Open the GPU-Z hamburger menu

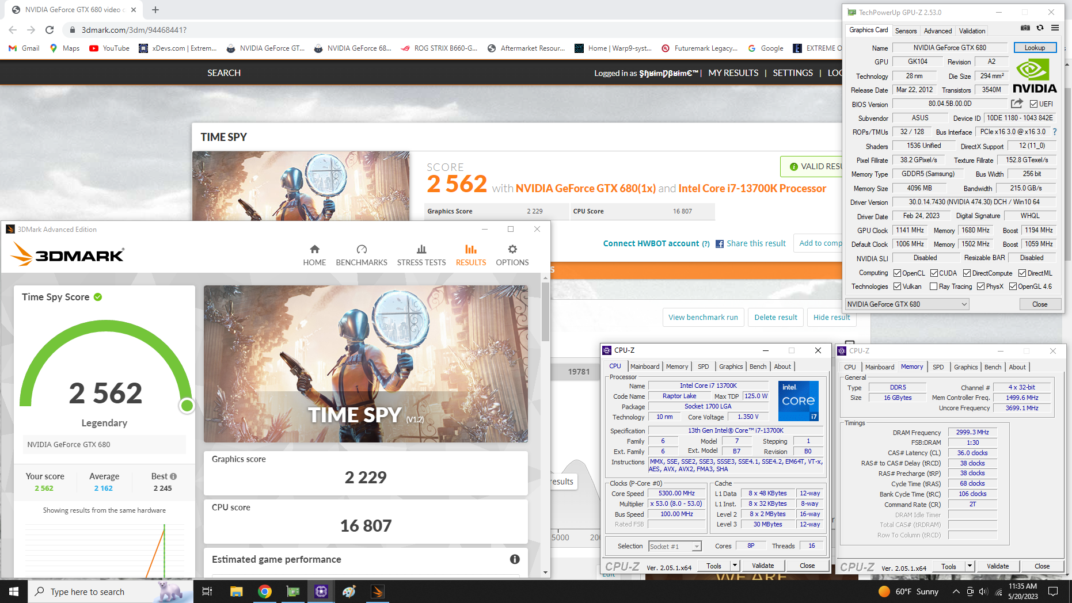1055,28
